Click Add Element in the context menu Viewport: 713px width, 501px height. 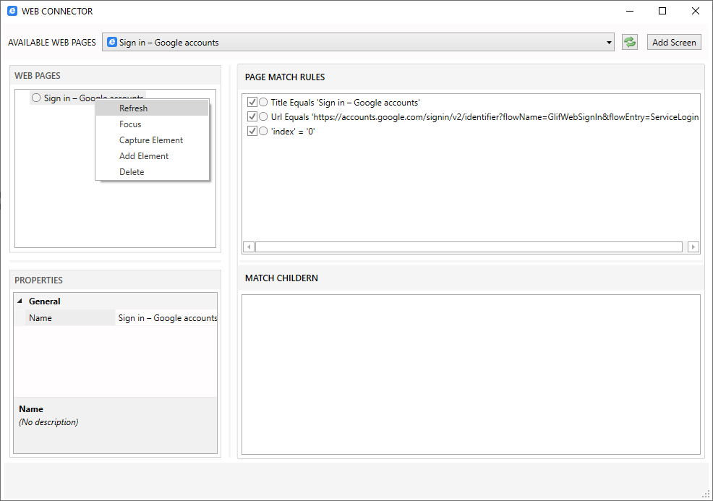click(x=142, y=155)
